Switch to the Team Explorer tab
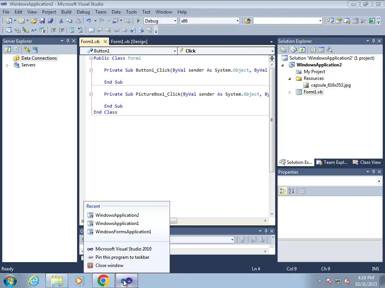This screenshot has width=385, height=288. [x=332, y=162]
